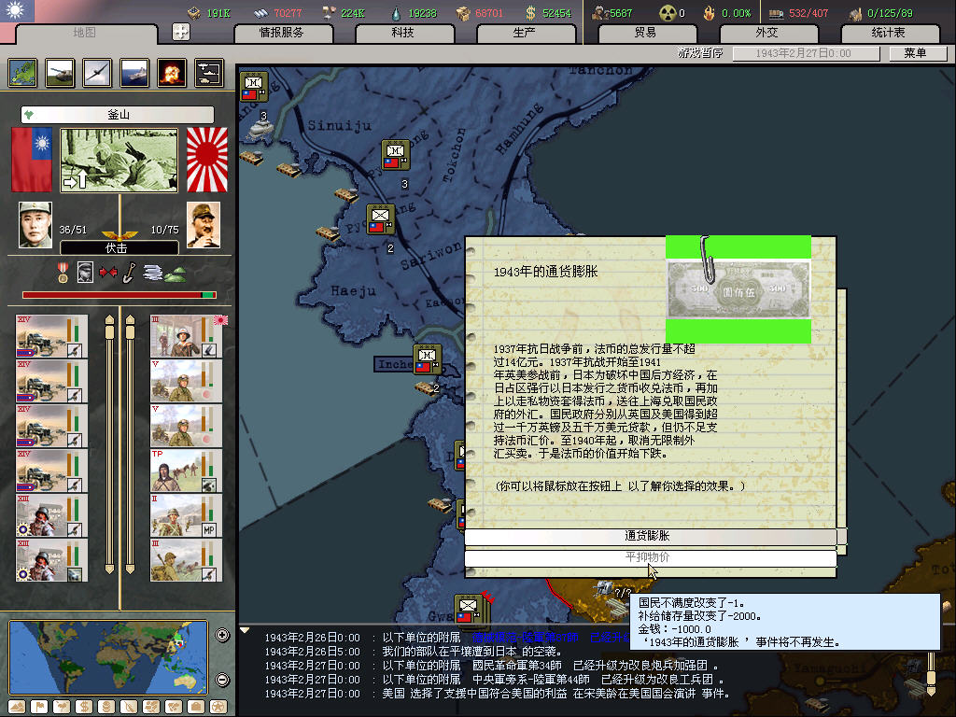Click down arrow of left unit-list scrollbar
Image resolution: width=956 pixels, height=717 pixels.
tap(109, 569)
